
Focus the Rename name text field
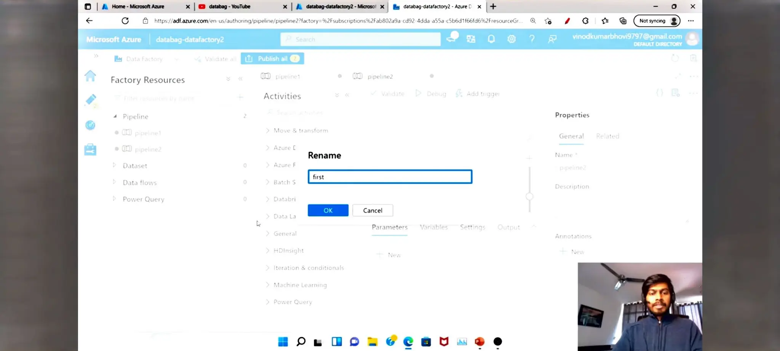[390, 177]
